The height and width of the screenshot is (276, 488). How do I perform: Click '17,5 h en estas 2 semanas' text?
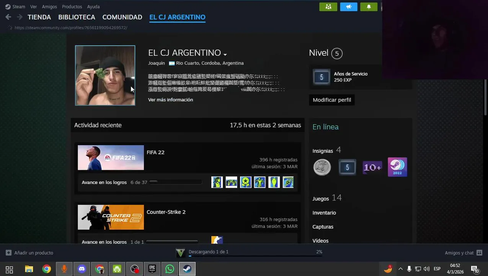tap(265, 125)
